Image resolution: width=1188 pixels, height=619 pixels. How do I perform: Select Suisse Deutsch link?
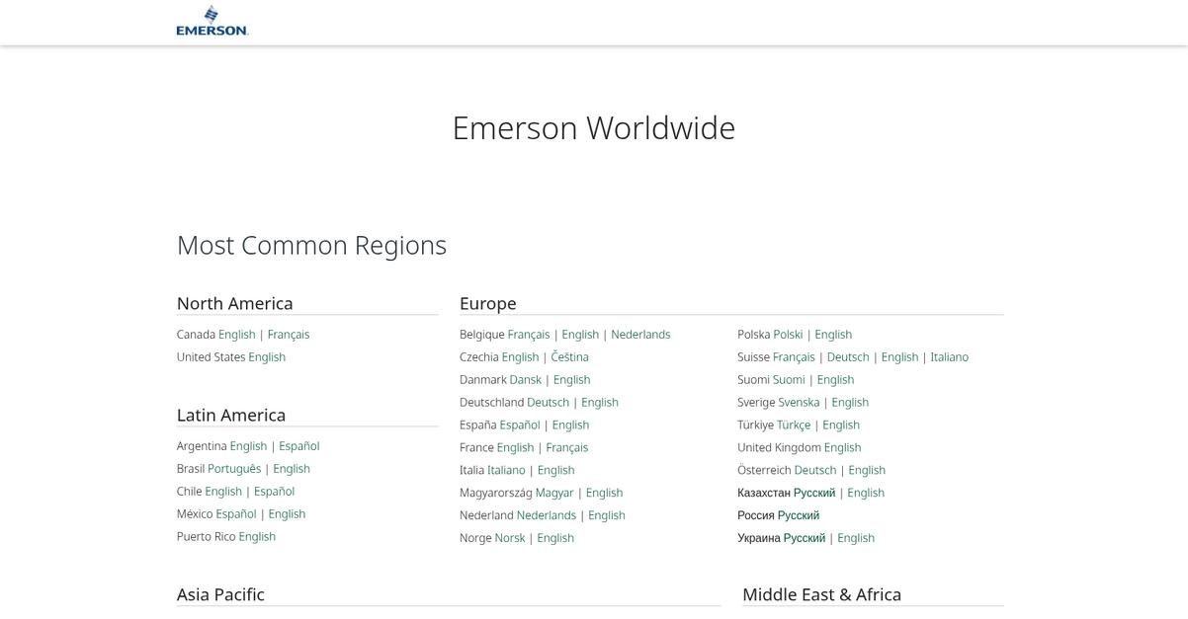pyautogui.click(x=848, y=357)
